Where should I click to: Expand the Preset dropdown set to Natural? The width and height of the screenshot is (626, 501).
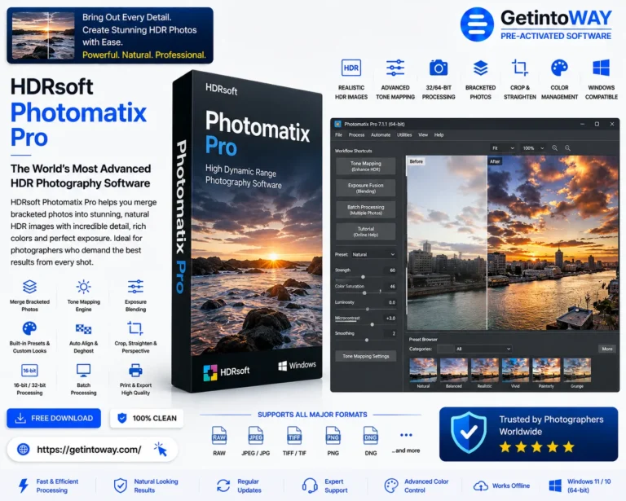373,254
